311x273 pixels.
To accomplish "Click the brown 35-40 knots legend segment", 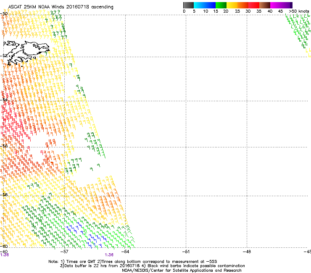I will 265,5.
